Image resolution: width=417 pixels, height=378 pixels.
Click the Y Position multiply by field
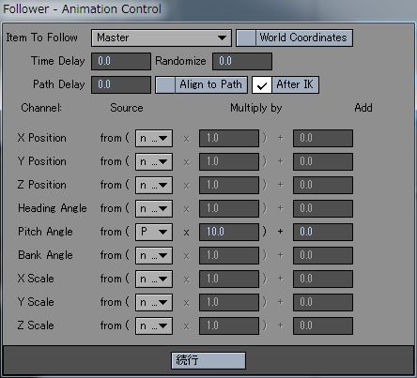coord(229,161)
